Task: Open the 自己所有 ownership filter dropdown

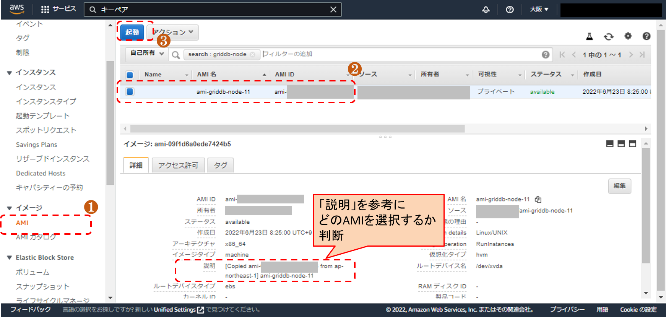Action: pyautogui.click(x=147, y=54)
